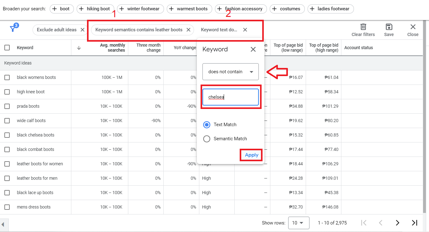Check the 'wide calf boots' row

click(x=7, y=121)
